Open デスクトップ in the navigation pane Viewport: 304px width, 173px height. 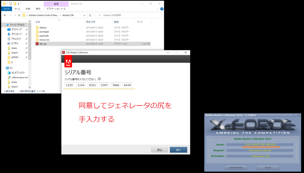click(x=16, y=29)
